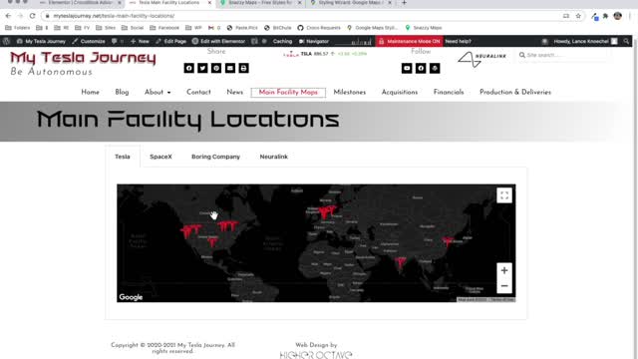
Task: Click Tesla marker over China
Action: tap(448, 241)
